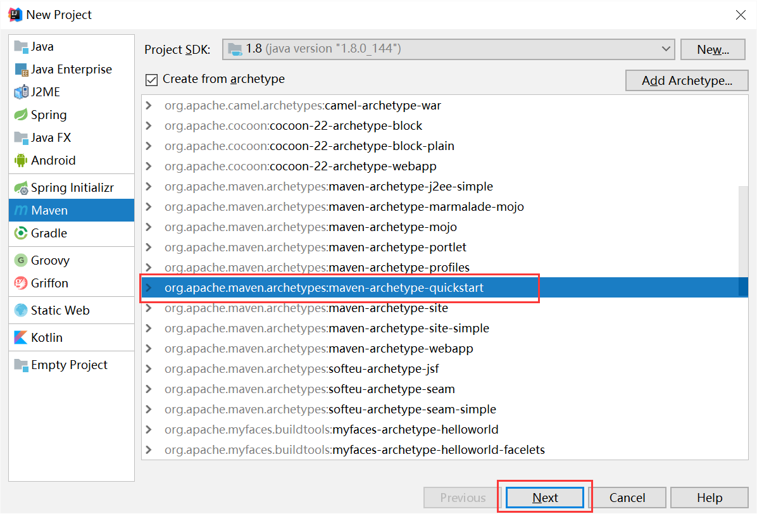Expand maven-archetype-webapp entry
This screenshot has height=514, width=757.
point(149,348)
